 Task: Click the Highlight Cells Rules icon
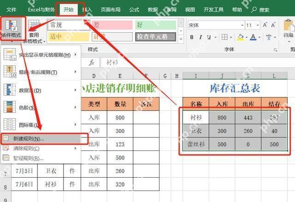click(x=10, y=54)
